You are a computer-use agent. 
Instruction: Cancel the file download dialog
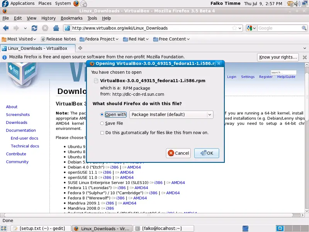[178, 153]
